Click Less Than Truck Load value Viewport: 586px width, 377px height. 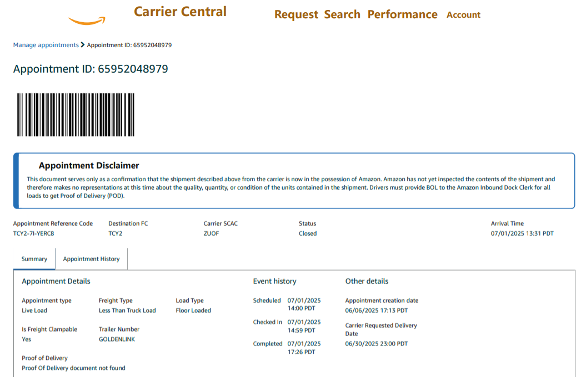pos(127,310)
